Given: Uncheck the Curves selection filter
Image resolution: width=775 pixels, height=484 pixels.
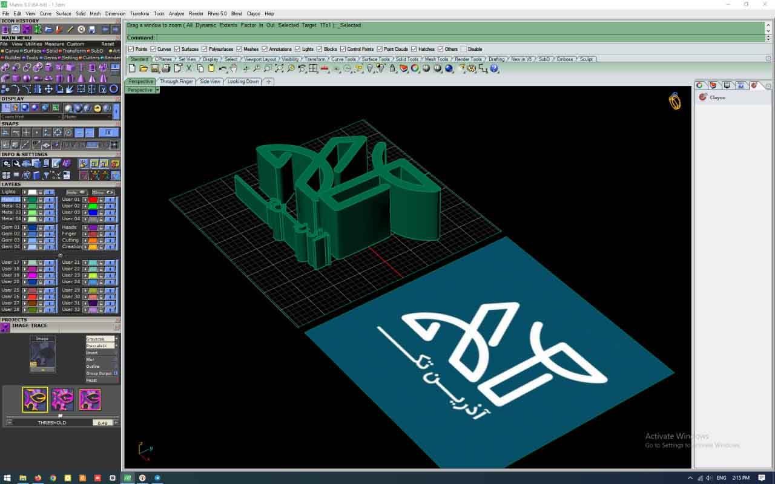Looking at the screenshot, I should click(x=153, y=49).
